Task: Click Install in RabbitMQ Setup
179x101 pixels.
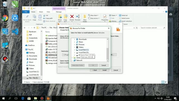Action: (104, 70)
